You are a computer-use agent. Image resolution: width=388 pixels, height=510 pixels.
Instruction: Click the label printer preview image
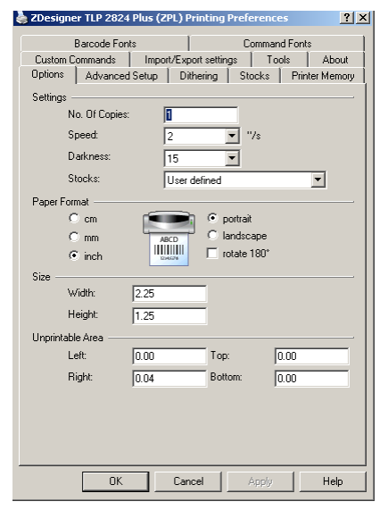click(169, 238)
